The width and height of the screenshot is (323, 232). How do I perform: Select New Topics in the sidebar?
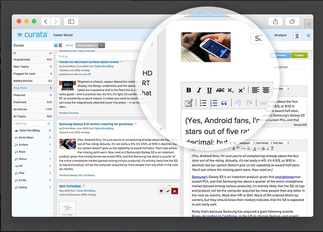pos(33,67)
